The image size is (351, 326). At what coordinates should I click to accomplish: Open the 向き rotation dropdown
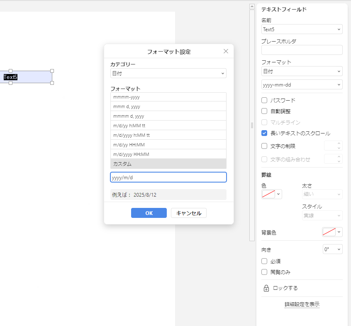332,249
